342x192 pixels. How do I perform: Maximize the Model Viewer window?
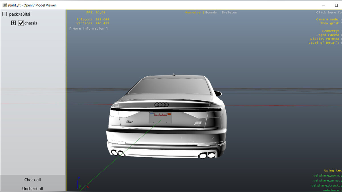(x=336, y=5)
